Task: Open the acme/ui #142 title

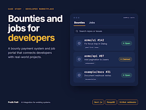Action: 94,40
